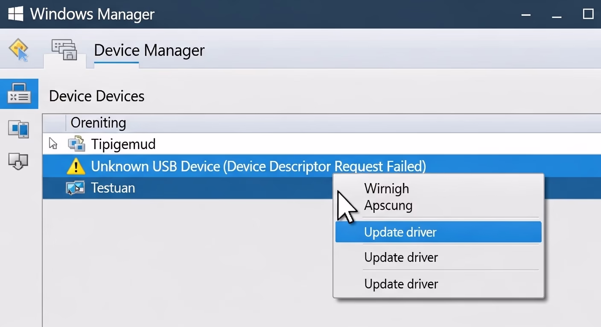Expand the Tipigemud tree node arrow
Viewport: 601px width, 327px height.
click(x=53, y=143)
